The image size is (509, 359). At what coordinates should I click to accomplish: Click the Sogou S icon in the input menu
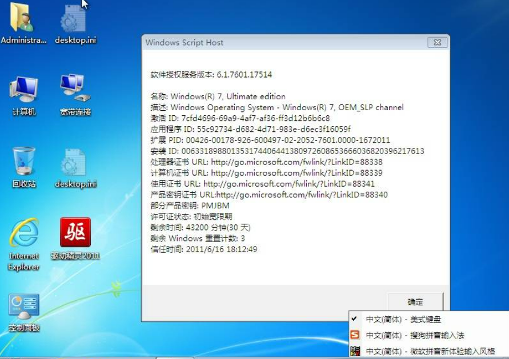tap(355, 334)
